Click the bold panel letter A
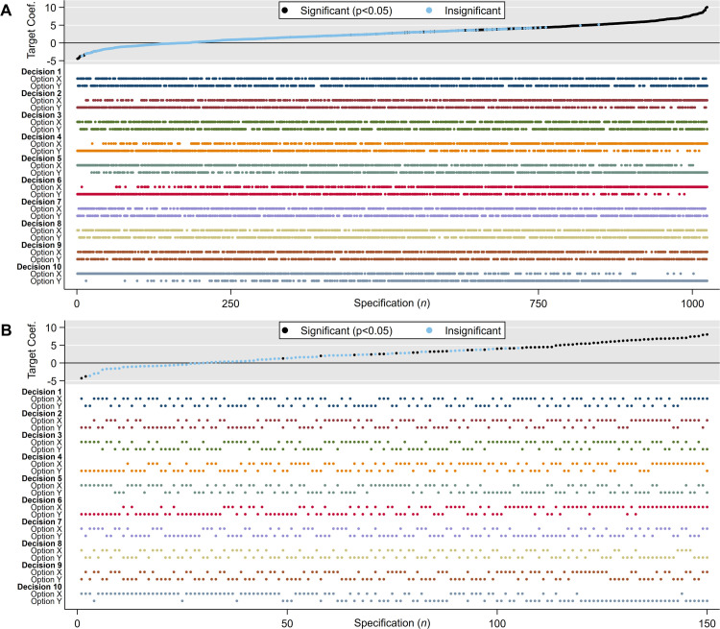This screenshot has width=720, height=629. (6, 11)
